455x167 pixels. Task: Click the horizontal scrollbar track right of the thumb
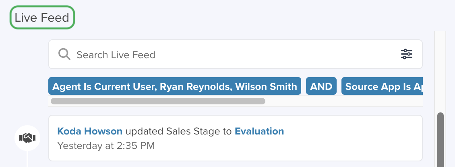click(x=343, y=101)
